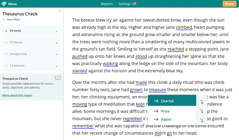Viewport: 239px width, 140px height.
Task: Click the curved arrow icon beside Adore
Action: click(x=202, y=120)
